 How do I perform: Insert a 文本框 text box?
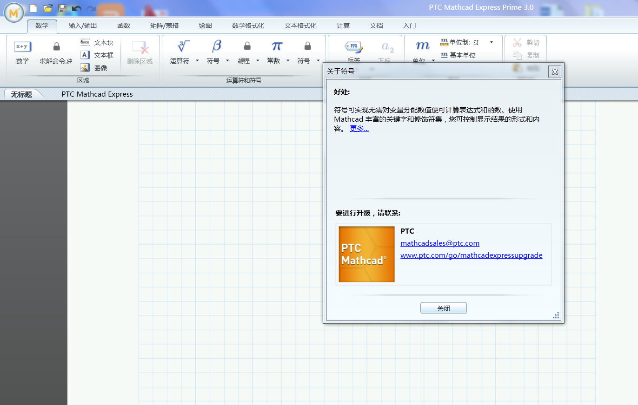[97, 55]
